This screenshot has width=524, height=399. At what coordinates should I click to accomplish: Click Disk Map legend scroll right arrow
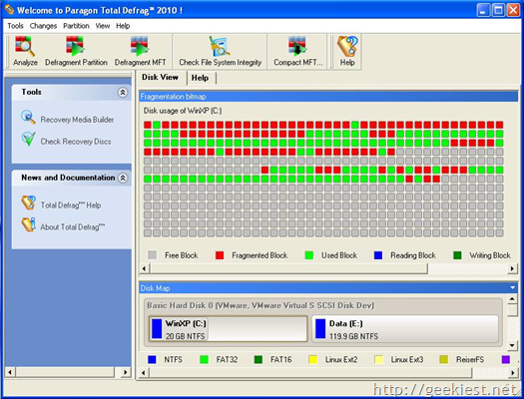coord(512,373)
